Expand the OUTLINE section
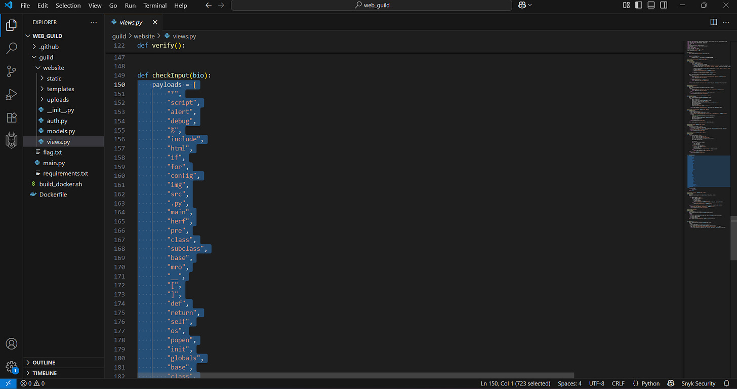Viewport: 737px width, 389px height. pos(44,363)
